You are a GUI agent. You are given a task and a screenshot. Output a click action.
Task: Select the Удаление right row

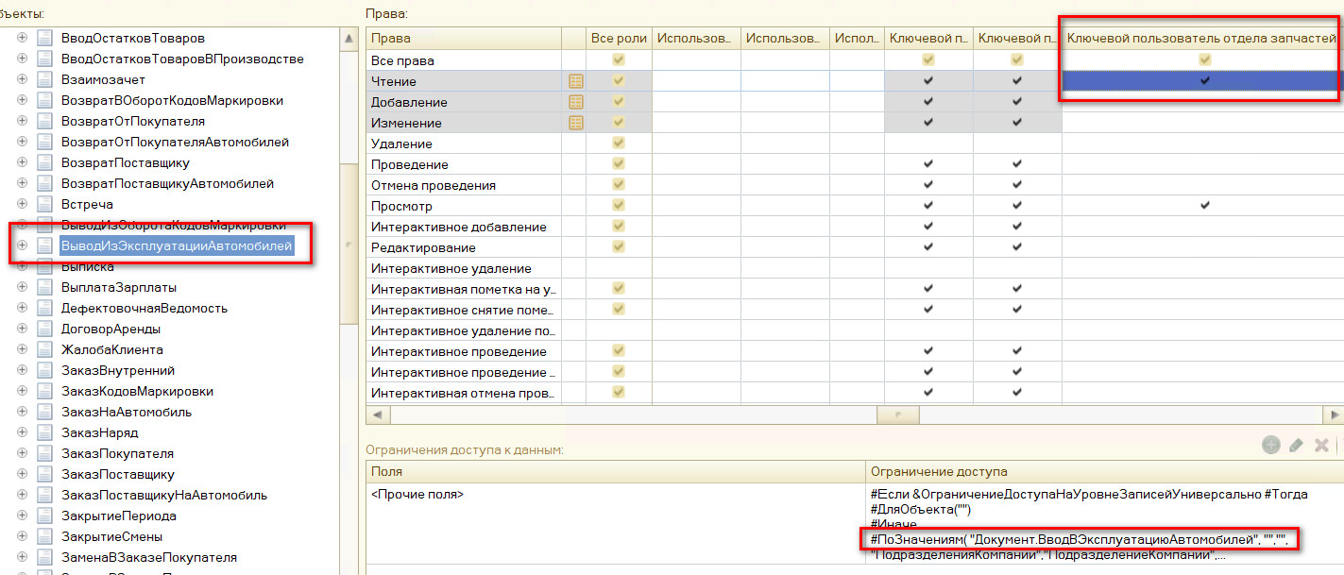pos(464,144)
